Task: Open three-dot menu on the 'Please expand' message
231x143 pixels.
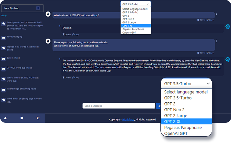Action: (x=217, y=41)
